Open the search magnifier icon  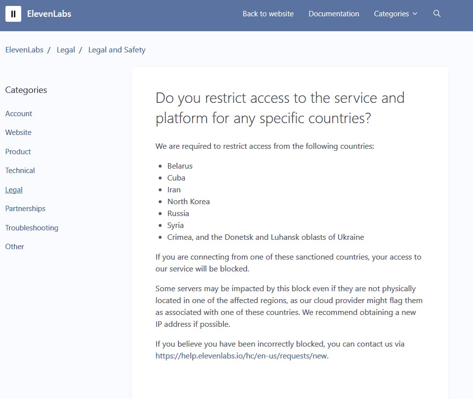437,13
